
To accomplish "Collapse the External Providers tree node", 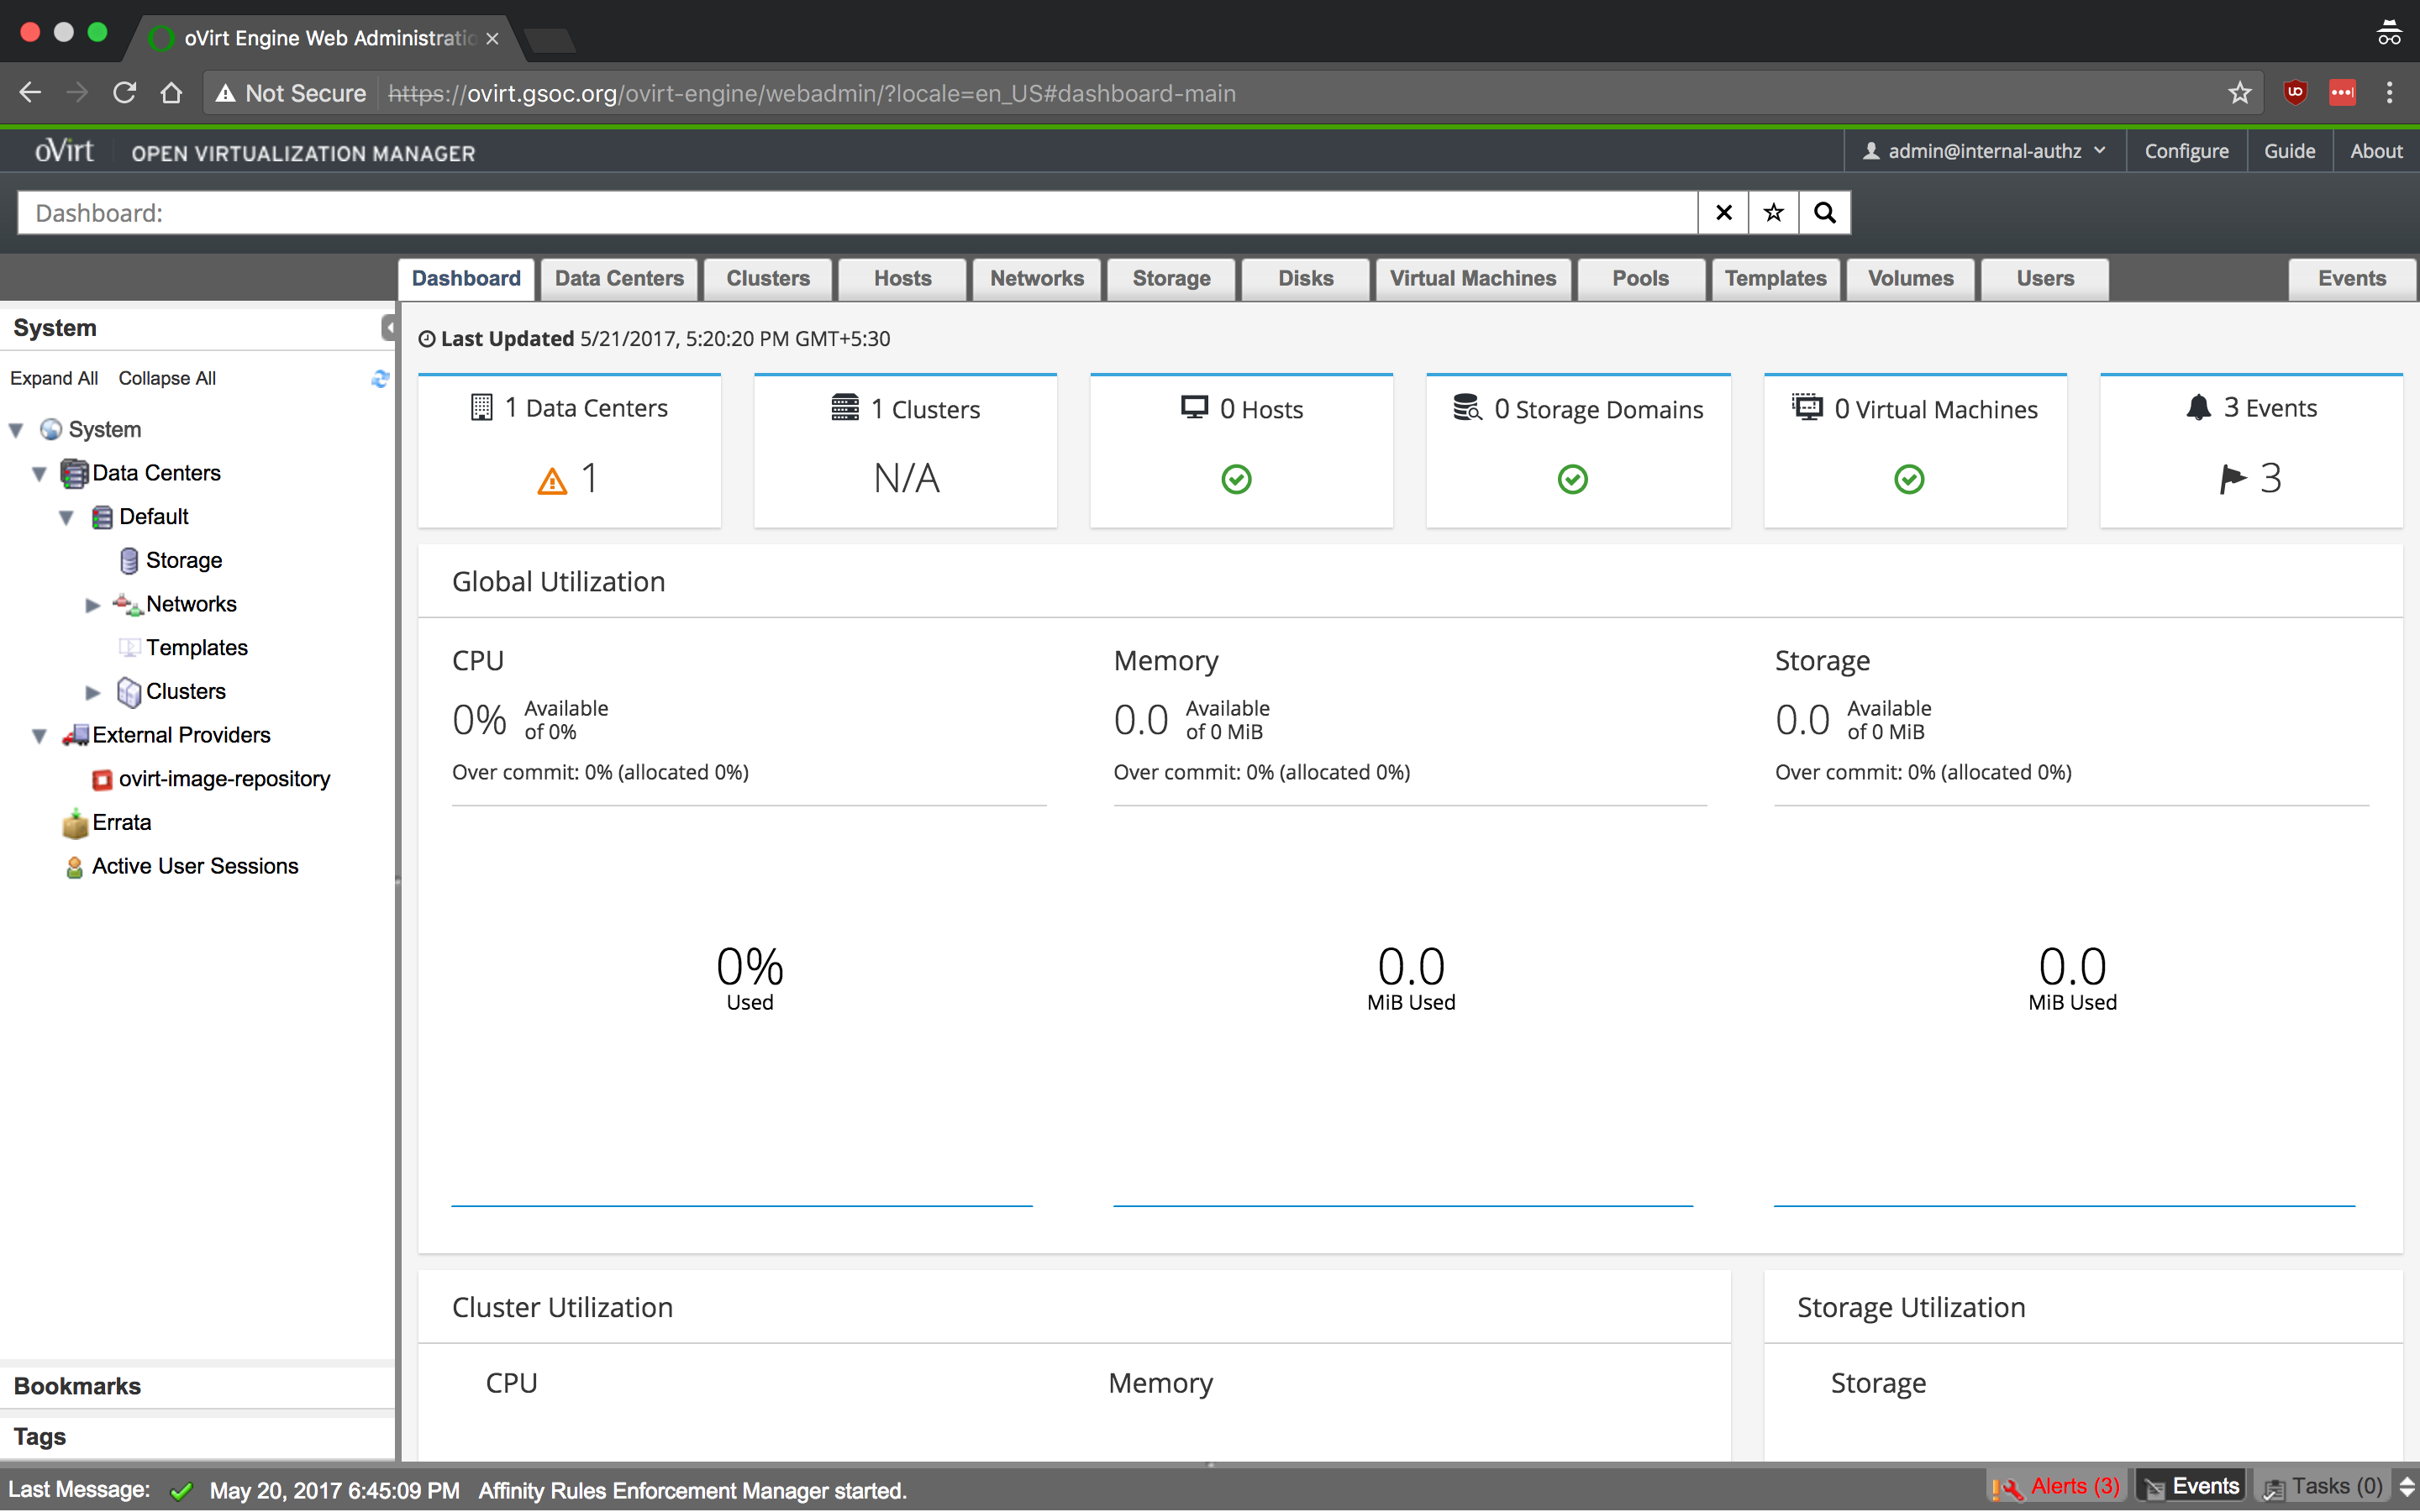I will (x=40, y=736).
